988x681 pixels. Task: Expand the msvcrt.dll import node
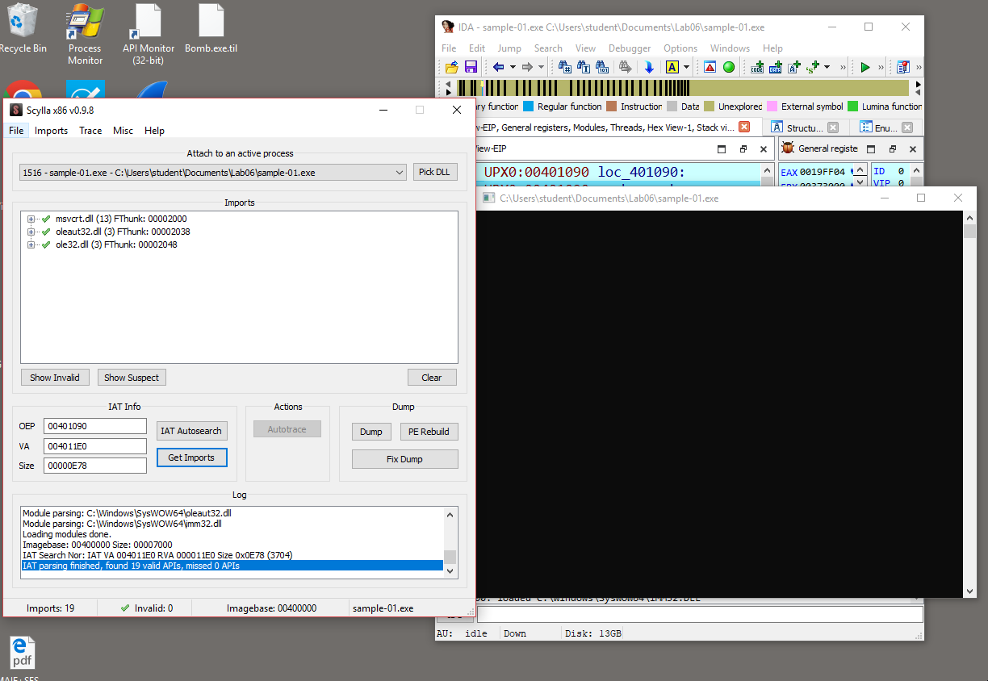click(31, 219)
